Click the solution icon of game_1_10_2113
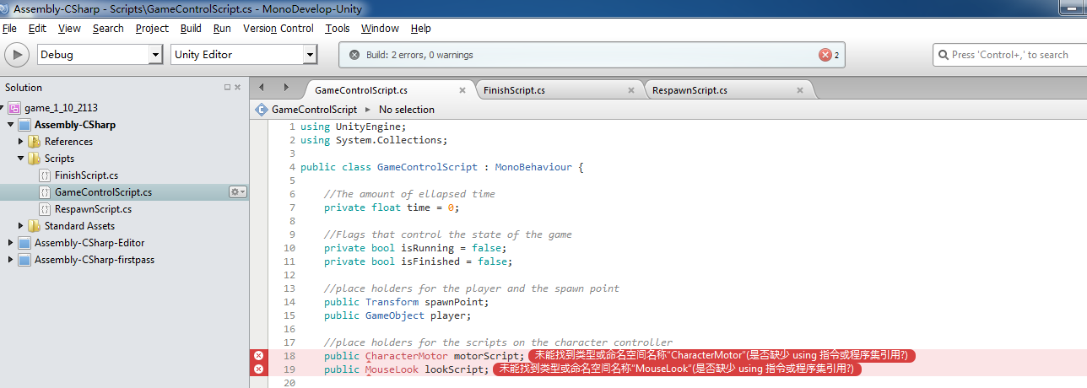This screenshot has width=1087, height=388. [14, 108]
